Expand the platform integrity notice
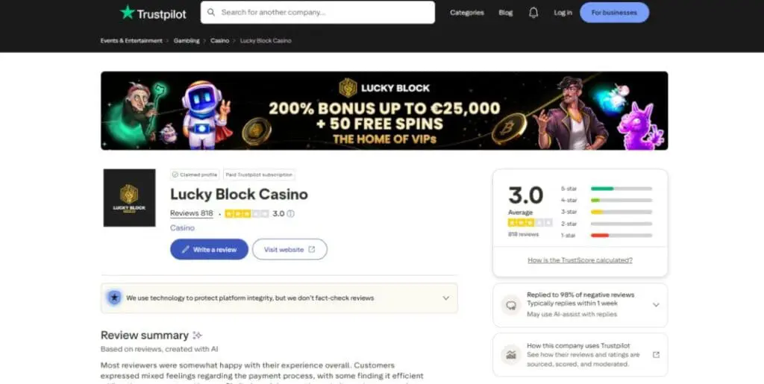 tap(446, 298)
